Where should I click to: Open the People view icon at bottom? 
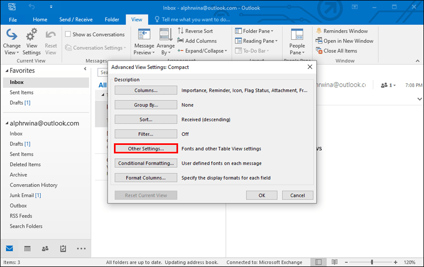pos(45,248)
